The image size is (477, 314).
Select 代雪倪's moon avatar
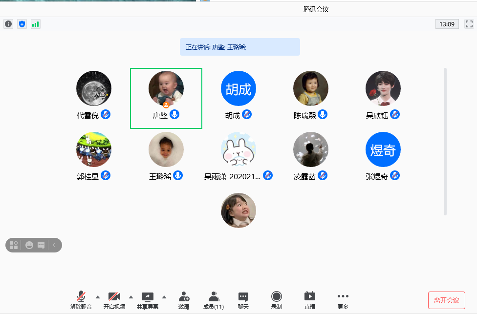(x=94, y=88)
